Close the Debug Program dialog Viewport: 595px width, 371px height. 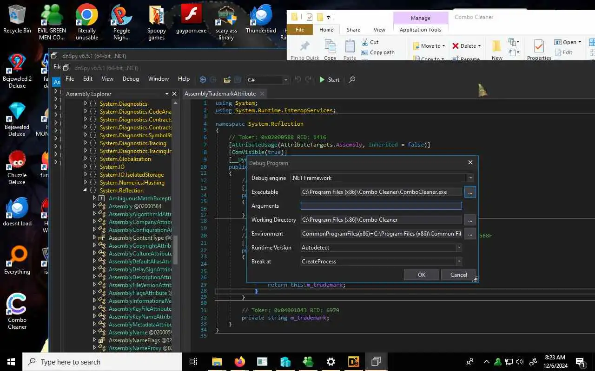(470, 163)
